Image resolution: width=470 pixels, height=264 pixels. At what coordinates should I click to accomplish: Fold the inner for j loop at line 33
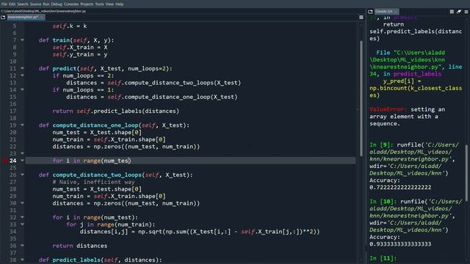[22, 224]
